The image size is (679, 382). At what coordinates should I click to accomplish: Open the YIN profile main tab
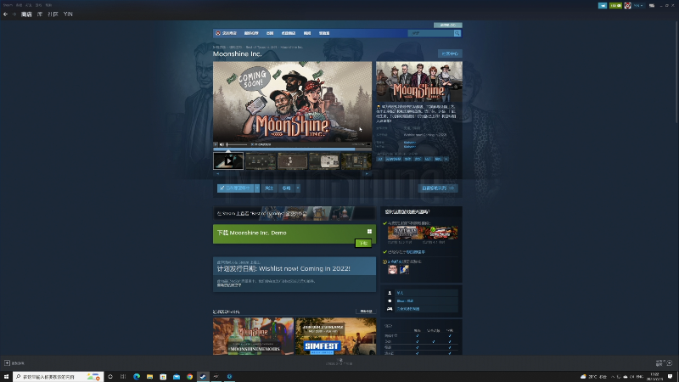point(68,14)
